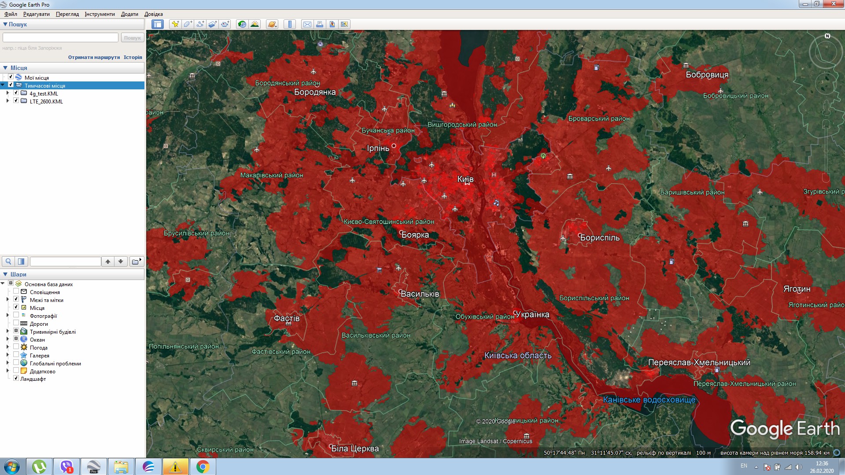Click the N north indicator on the compass

(827, 36)
